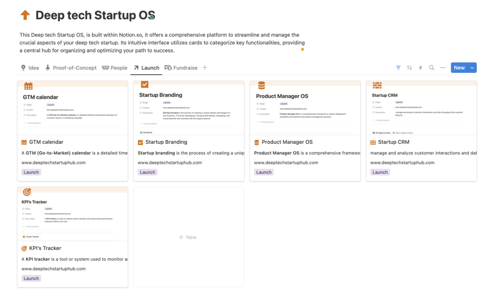The height and width of the screenshot is (292, 493).
Task: Add a new view with plus icon
Action: (x=205, y=68)
